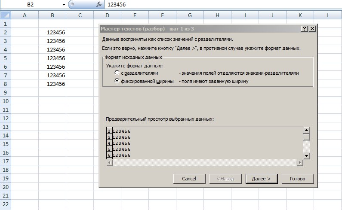Click cell B2 containing 123456
The width and height of the screenshot is (342, 210).
52,33
